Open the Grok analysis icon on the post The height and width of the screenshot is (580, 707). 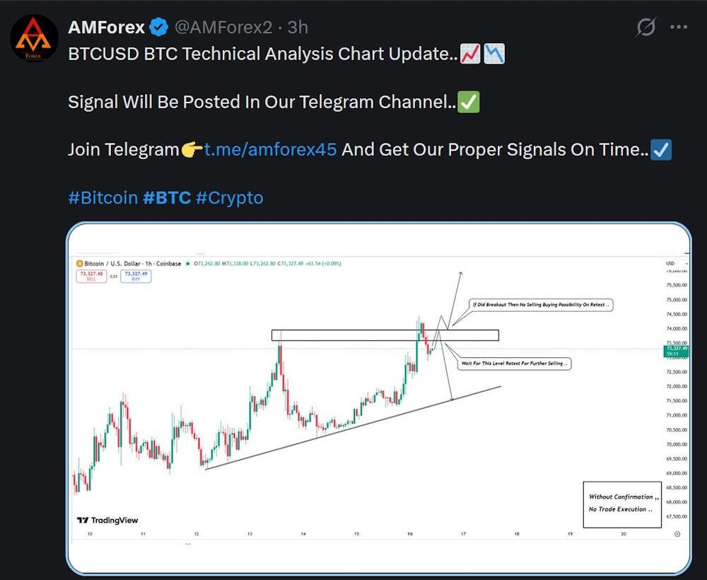[645, 26]
